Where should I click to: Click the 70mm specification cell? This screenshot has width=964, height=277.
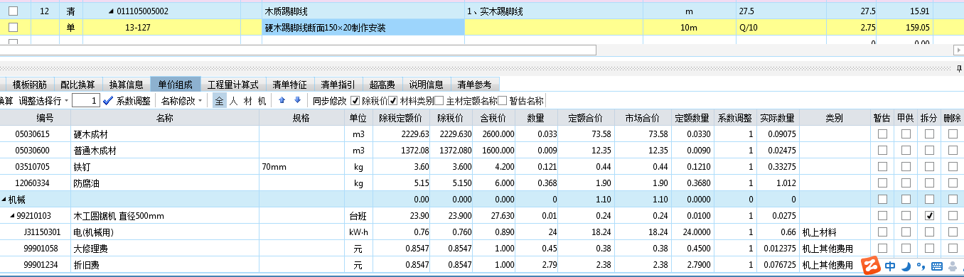pyautogui.click(x=301, y=166)
